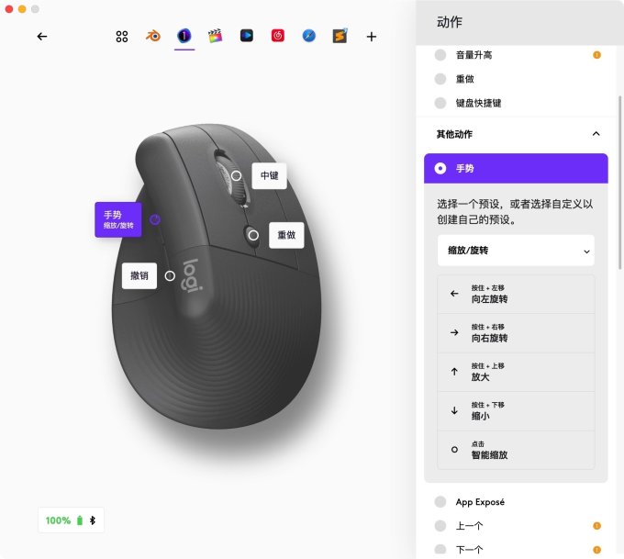Open the all applications grid icon
The width and height of the screenshot is (624, 559).
(122, 37)
